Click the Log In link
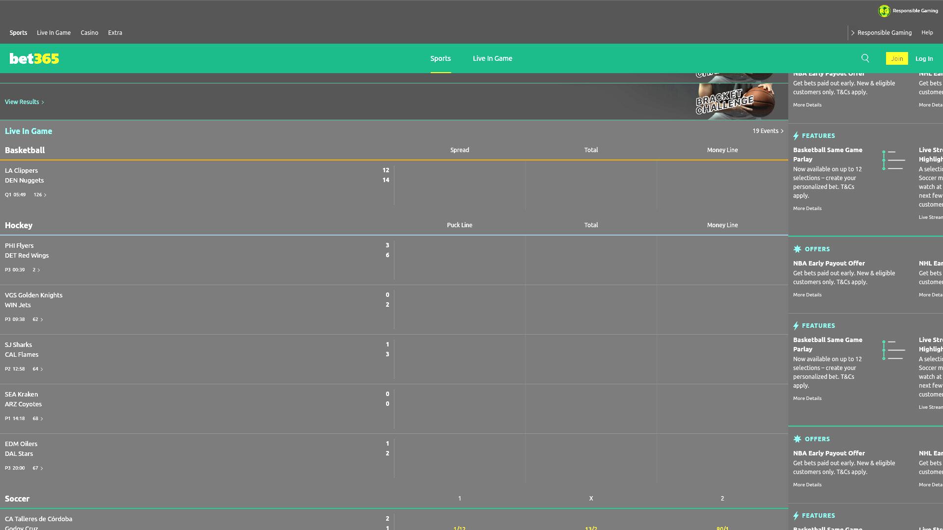The height and width of the screenshot is (530, 943). [924, 58]
